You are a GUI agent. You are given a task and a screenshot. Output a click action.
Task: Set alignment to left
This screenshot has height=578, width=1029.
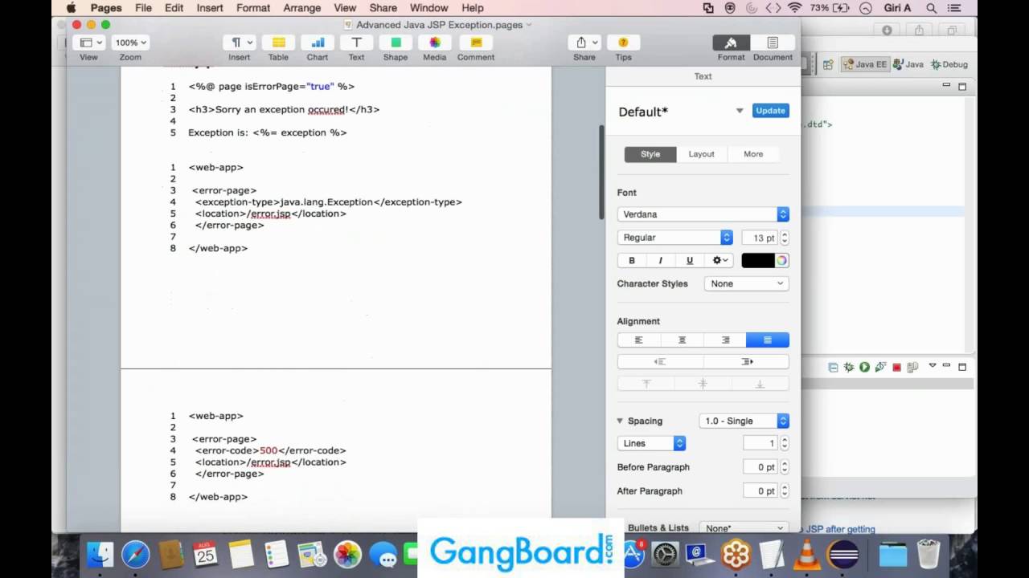pyautogui.click(x=639, y=340)
